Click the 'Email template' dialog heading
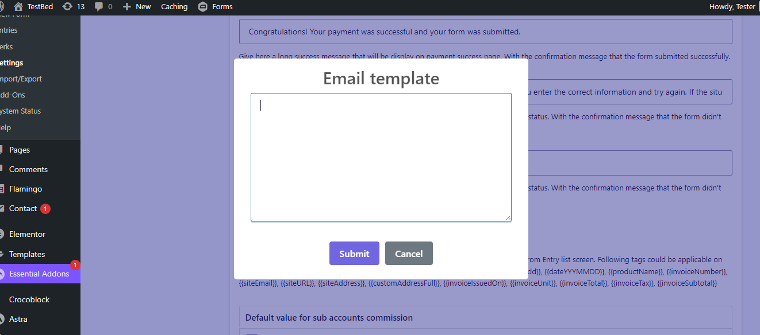Viewport: 760px width, 335px height. (x=381, y=78)
